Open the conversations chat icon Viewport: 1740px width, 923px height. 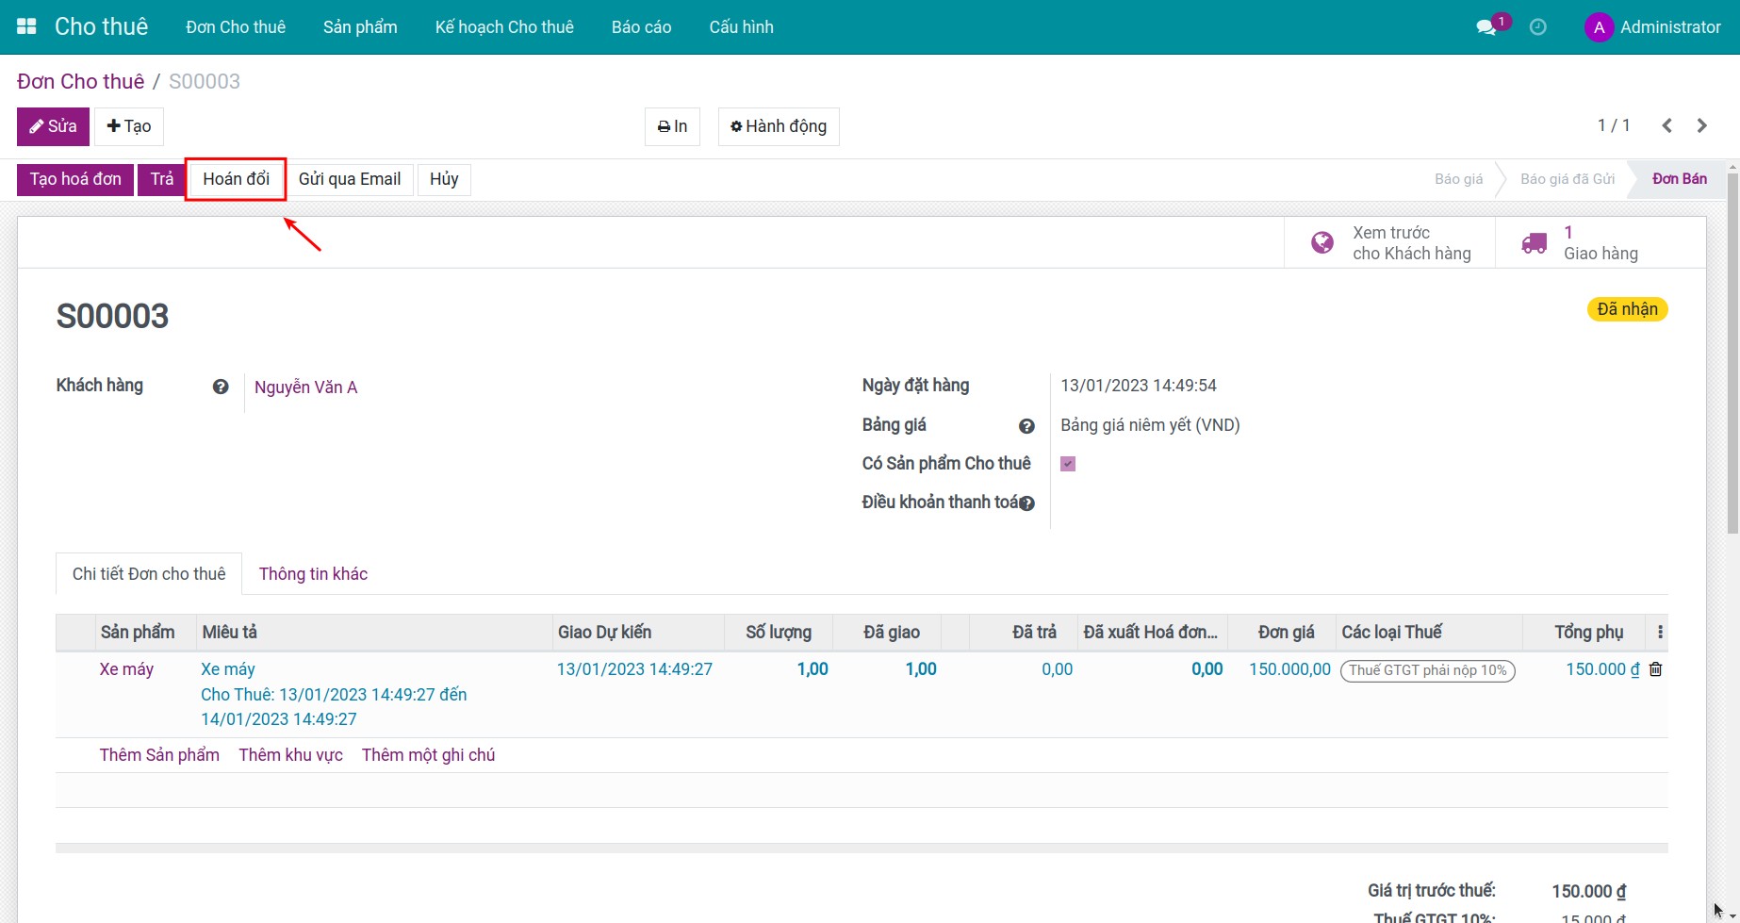pyautogui.click(x=1486, y=27)
